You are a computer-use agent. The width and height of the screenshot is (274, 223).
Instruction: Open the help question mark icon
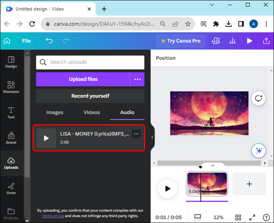click(266, 218)
